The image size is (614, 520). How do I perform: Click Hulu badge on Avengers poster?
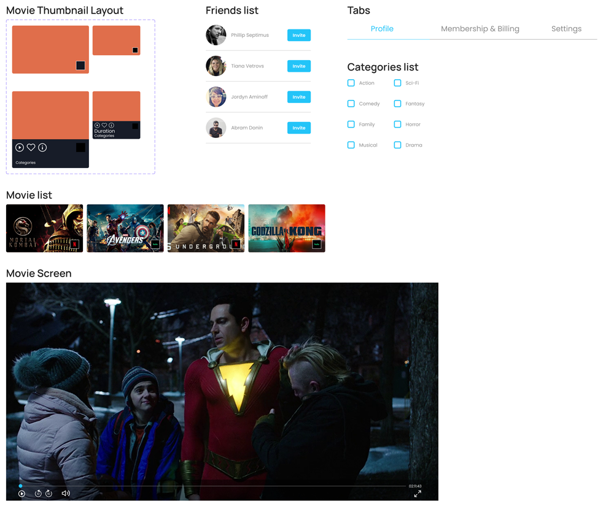155,244
